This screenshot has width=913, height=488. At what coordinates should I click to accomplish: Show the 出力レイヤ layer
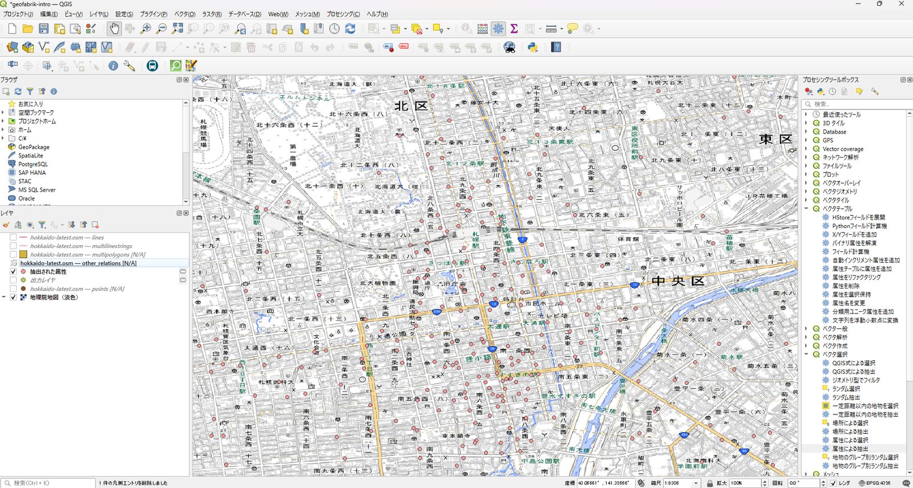click(13, 280)
